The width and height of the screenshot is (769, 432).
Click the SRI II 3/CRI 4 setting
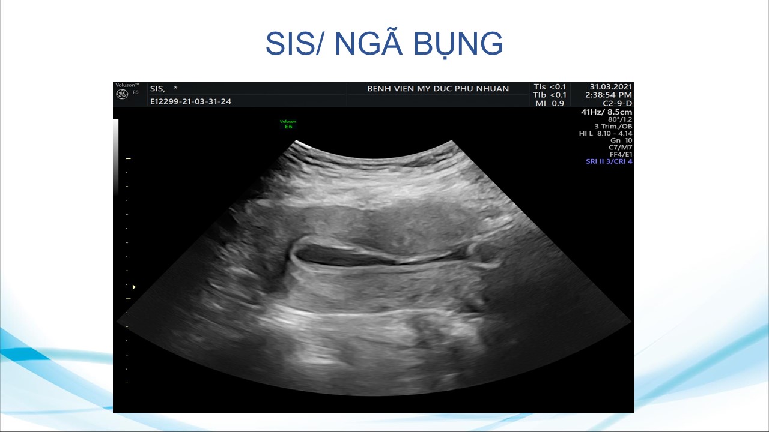[609, 161]
